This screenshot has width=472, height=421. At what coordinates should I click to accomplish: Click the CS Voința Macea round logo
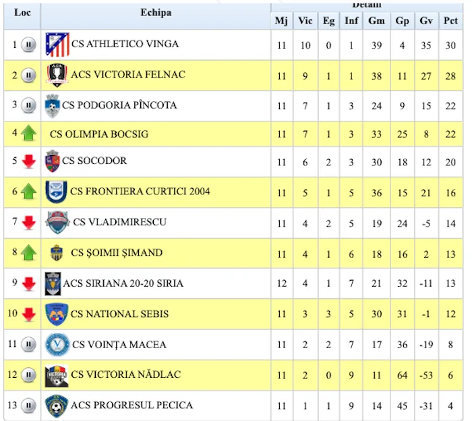[57, 345]
